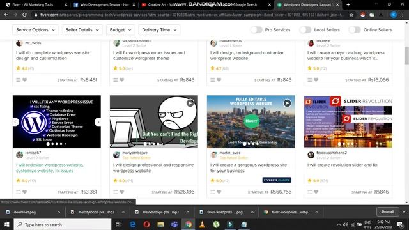Screen dimensions: 409x230
Task: Open options for download.png download
Action: pyautogui.click(x=59, y=212)
